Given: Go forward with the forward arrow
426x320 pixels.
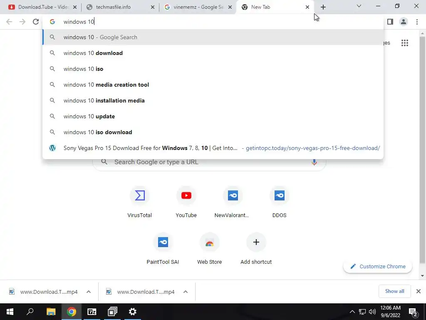Looking at the screenshot, I should pos(22,22).
